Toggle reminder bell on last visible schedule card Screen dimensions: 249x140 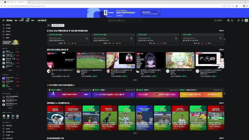click(x=221, y=38)
